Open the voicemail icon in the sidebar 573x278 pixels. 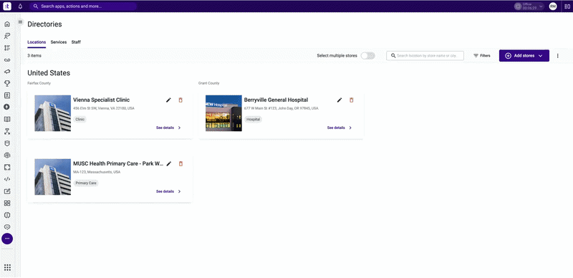7,59
